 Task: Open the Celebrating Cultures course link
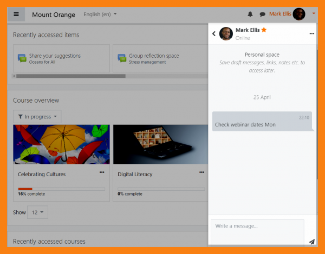coord(42,175)
